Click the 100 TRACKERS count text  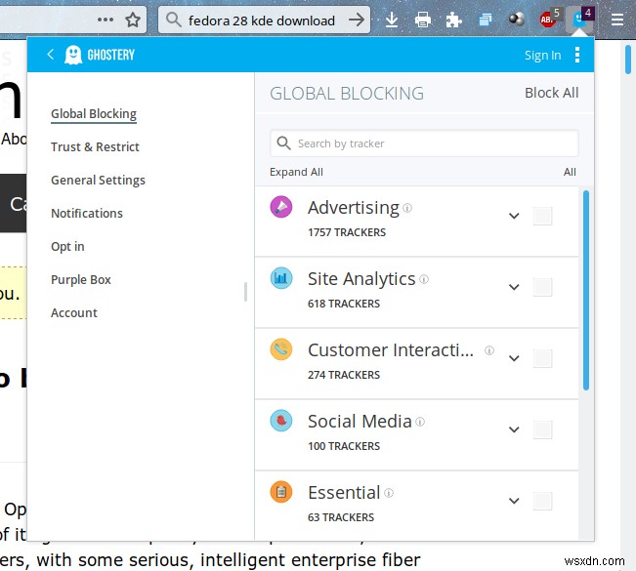pyautogui.click(x=344, y=446)
